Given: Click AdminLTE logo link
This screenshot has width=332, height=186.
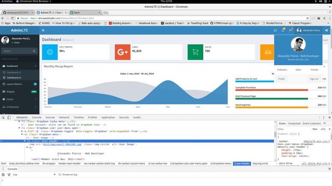Looking at the screenshot, I should tap(20, 30).
